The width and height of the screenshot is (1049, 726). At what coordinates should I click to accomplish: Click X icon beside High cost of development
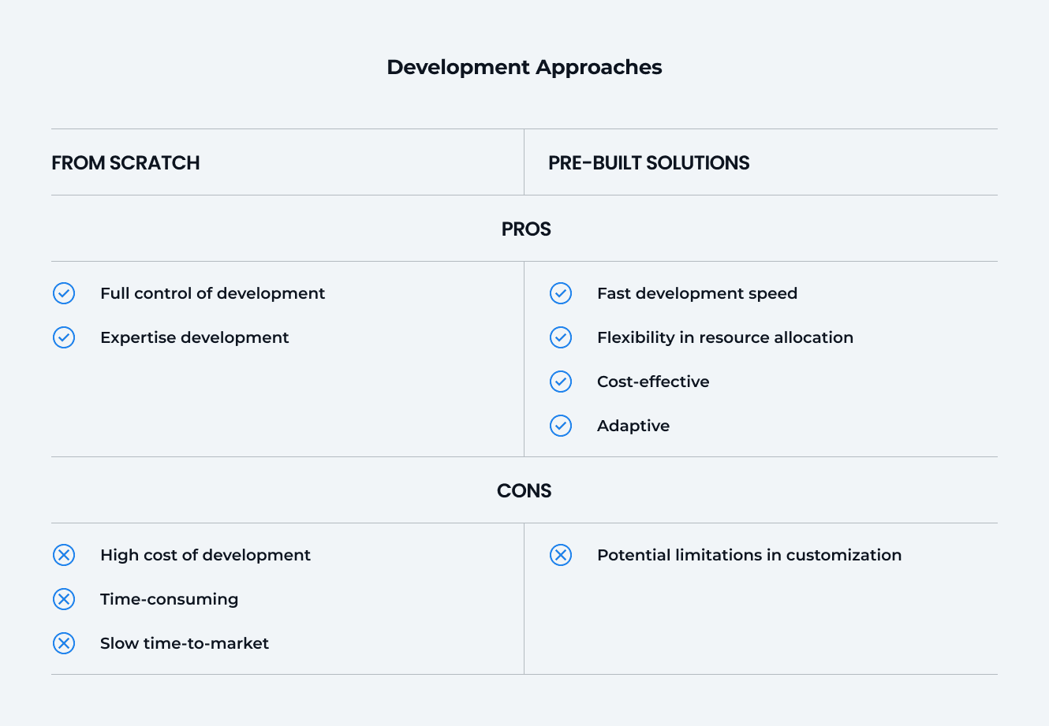pos(64,555)
